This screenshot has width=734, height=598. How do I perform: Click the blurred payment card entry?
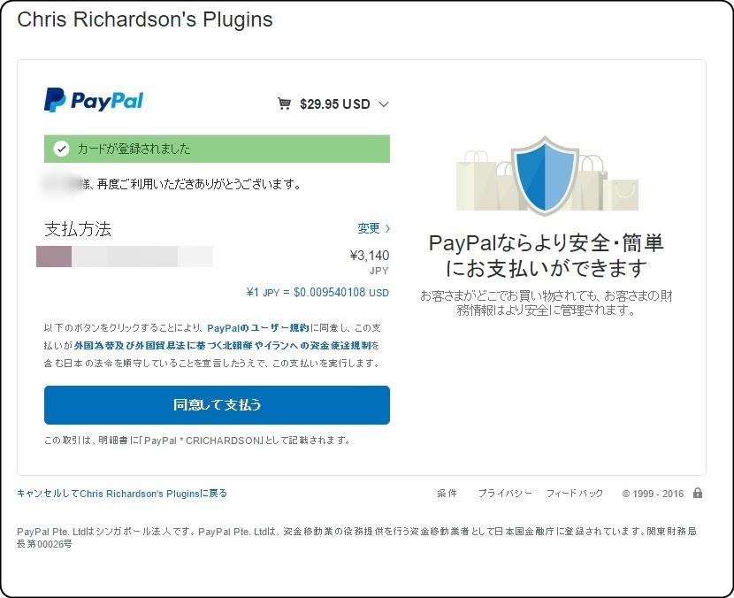125,257
